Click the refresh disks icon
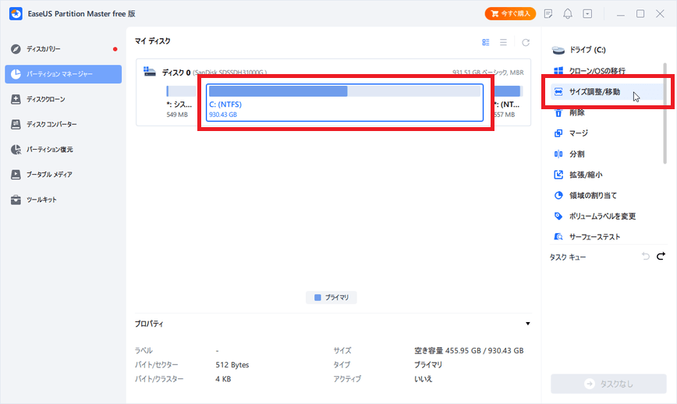The image size is (677, 404). coord(526,42)
